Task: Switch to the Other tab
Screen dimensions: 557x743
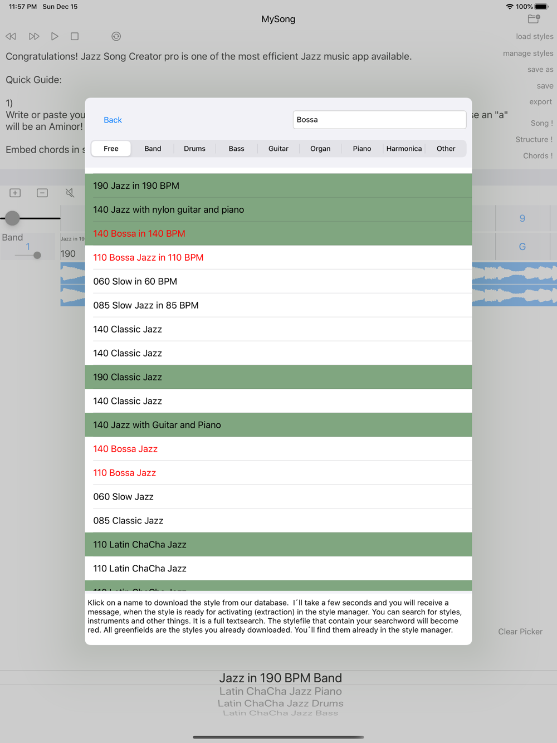Action: [446, 149]
